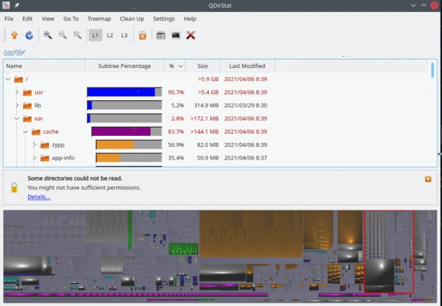Screen dimensions: 442x306
Task: Select the "314.9 MB" size cell
Action: [206, 105]
